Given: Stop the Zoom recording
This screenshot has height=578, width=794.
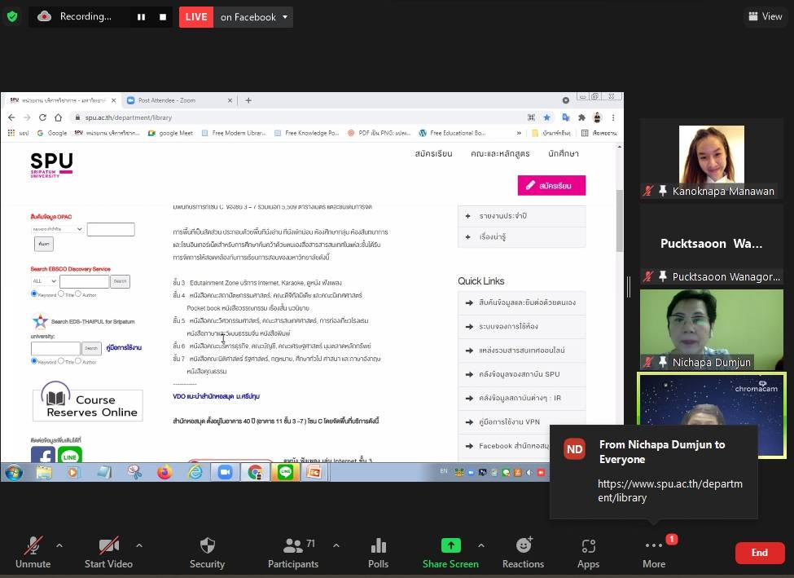Looking at the screenshot, I should point(163,17).
